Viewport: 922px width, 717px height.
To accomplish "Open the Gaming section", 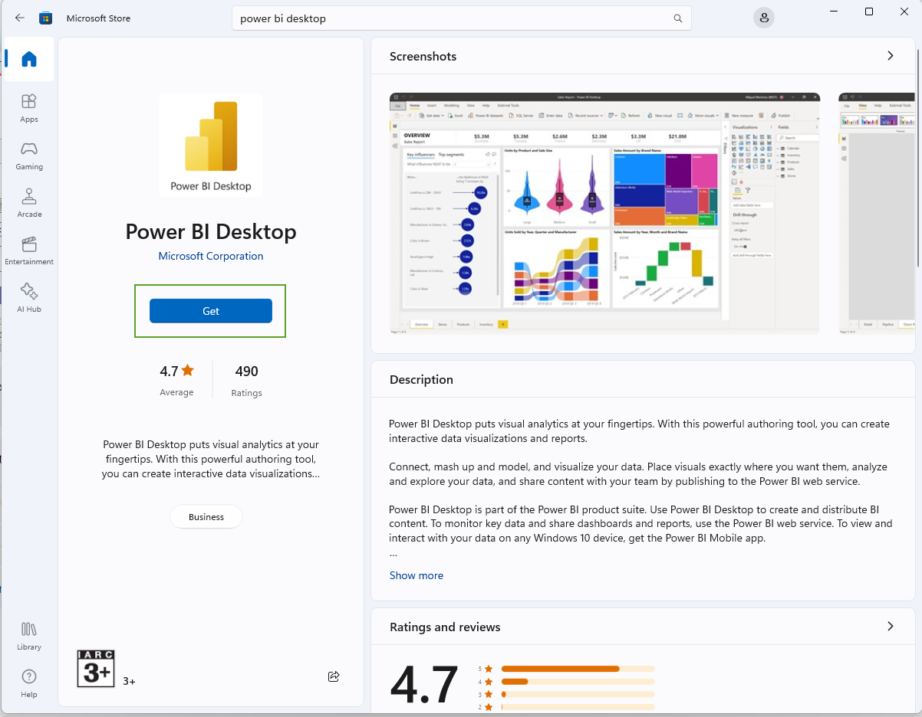I will point(29,155).
